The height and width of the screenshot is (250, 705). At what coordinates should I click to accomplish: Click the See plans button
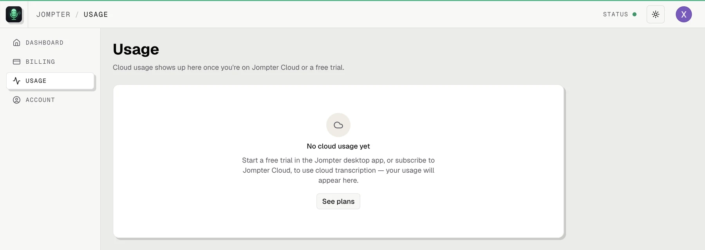click(x=338, y=202)
